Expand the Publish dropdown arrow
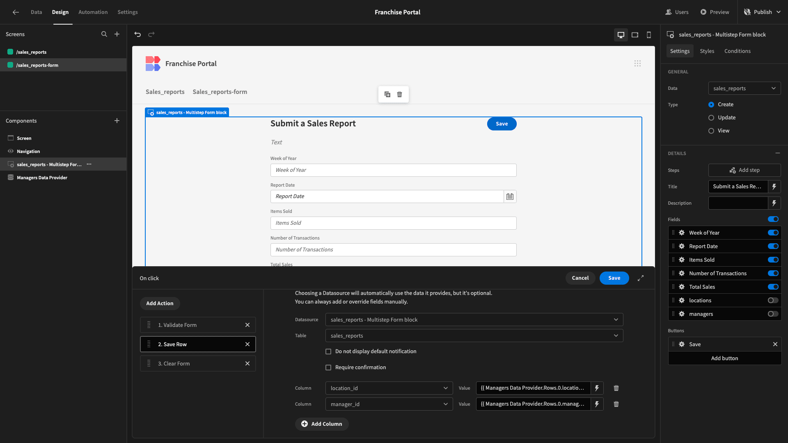The image size is (788, 443). point(779,12)
